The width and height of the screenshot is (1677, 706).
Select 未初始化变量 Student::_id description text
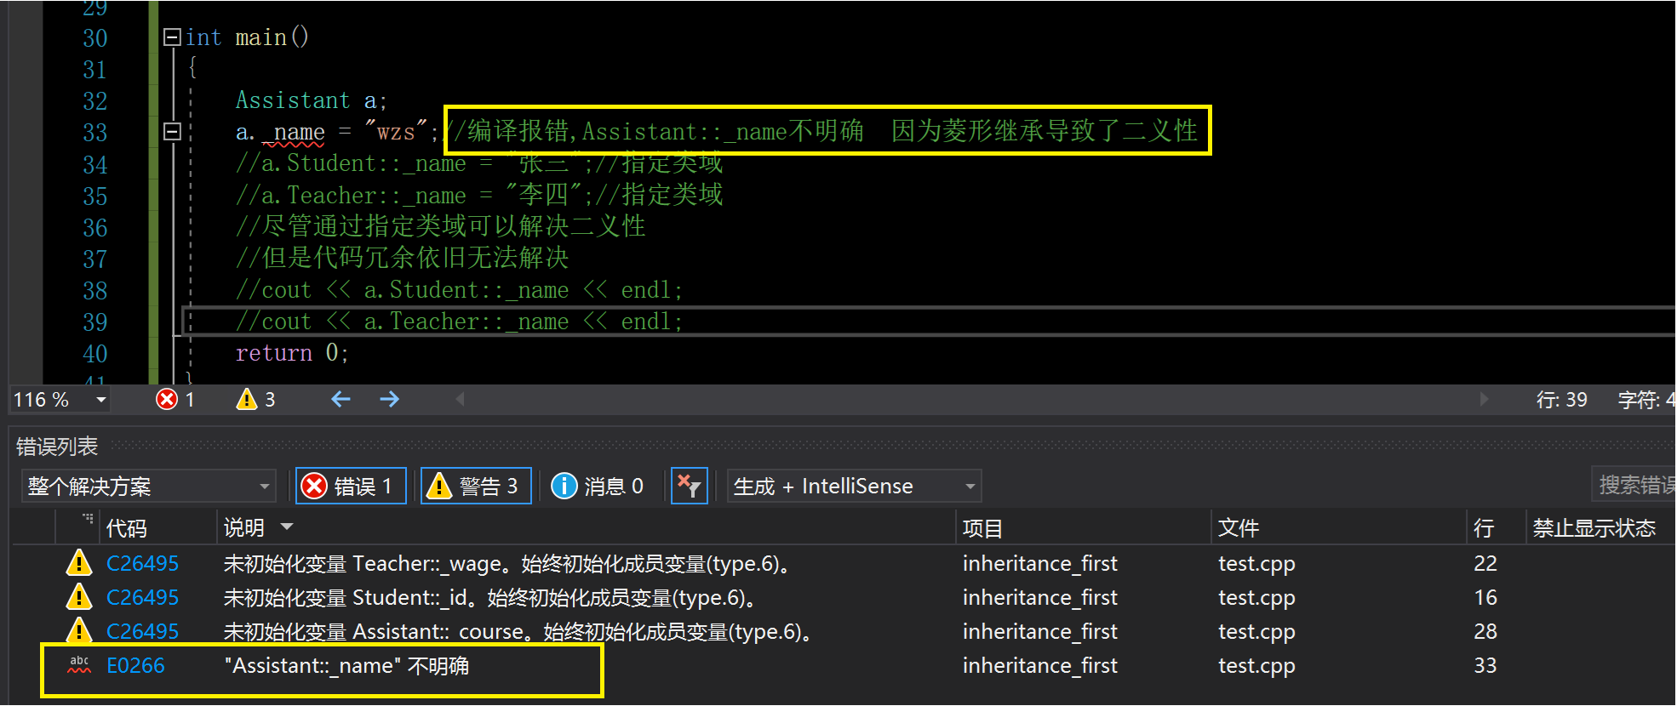click(x=492, y=598)
